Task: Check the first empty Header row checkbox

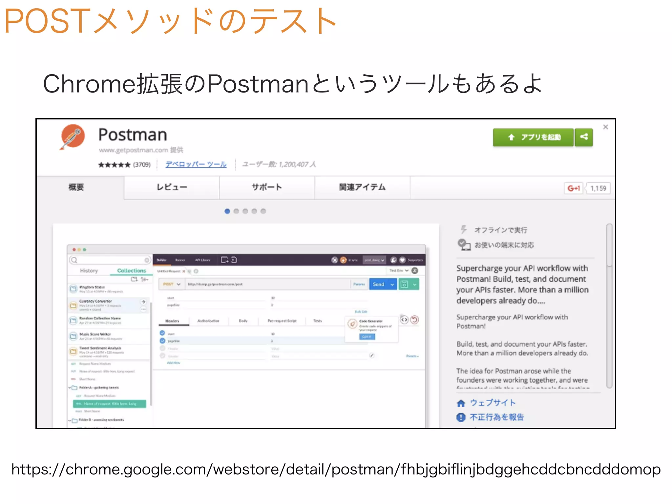Action: [162, 348]
